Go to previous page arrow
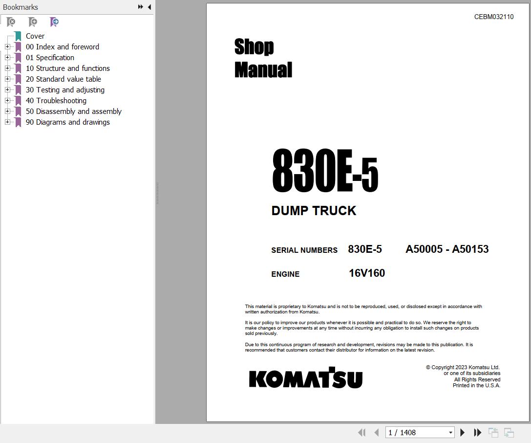The image size is (531, 443). point(377,433)
